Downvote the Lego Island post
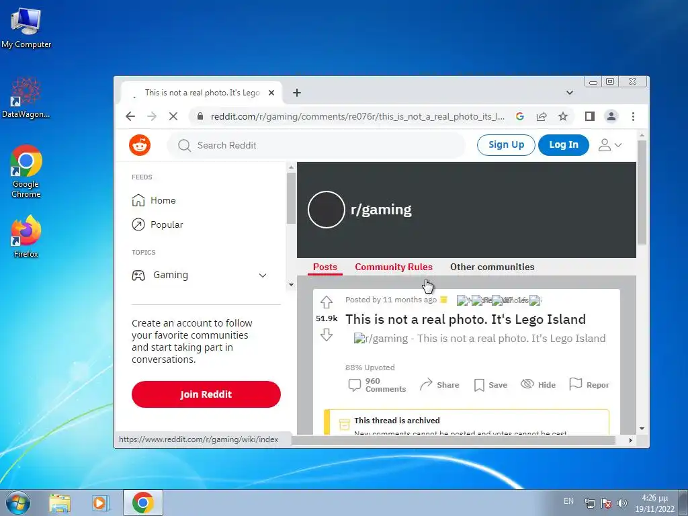 (327, 335)
